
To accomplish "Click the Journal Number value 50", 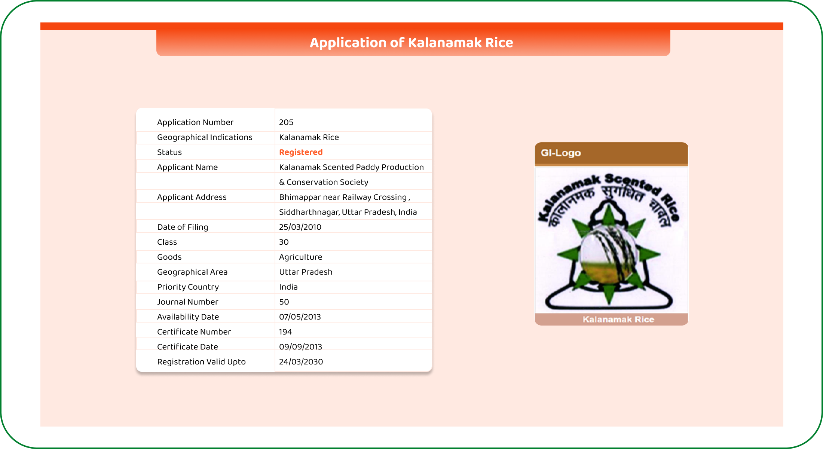I will tap(284, 302).
